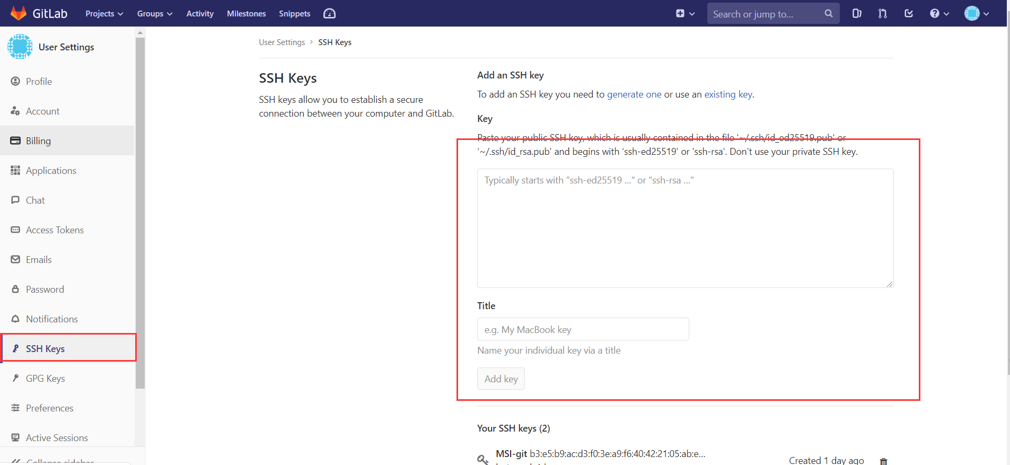
Task: Click the Notifications bell icon
Action: 15,319
